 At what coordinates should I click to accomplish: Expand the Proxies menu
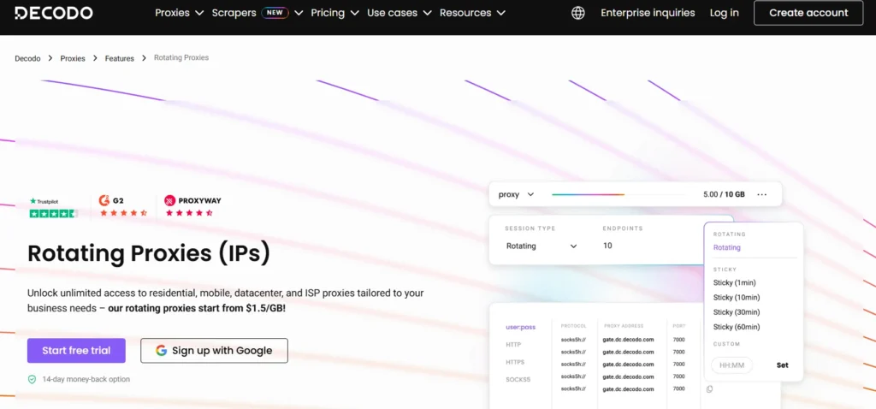(180, 13)
